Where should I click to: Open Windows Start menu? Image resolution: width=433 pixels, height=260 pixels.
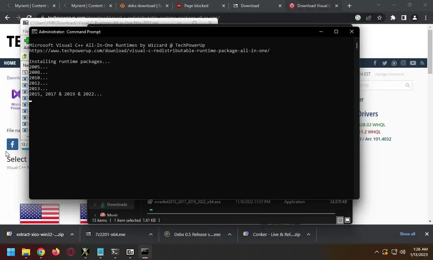coord(11,252)
